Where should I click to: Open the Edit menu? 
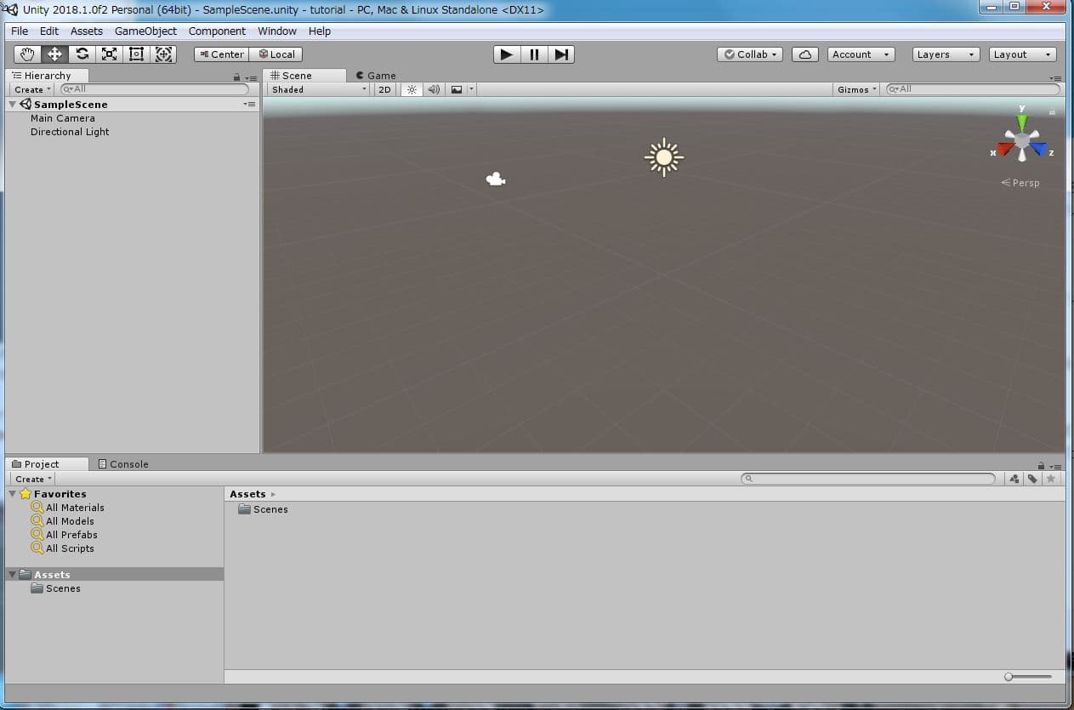point(49,31)
